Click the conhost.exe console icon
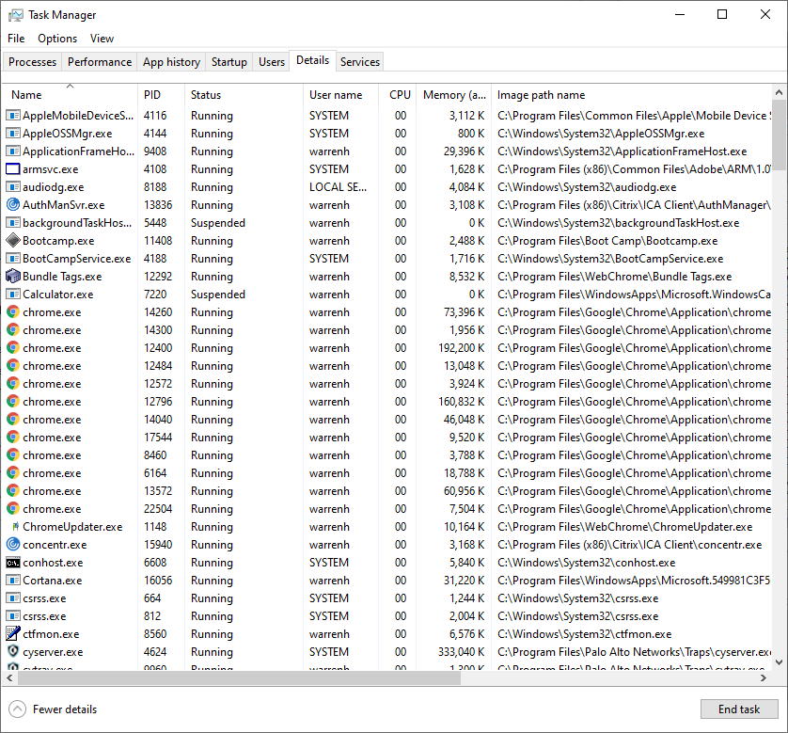The width and height of the screenshot is (788, 733). [13, 563]
